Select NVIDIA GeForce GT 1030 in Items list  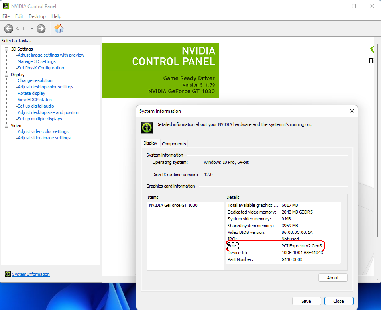[x=173, y=205]
